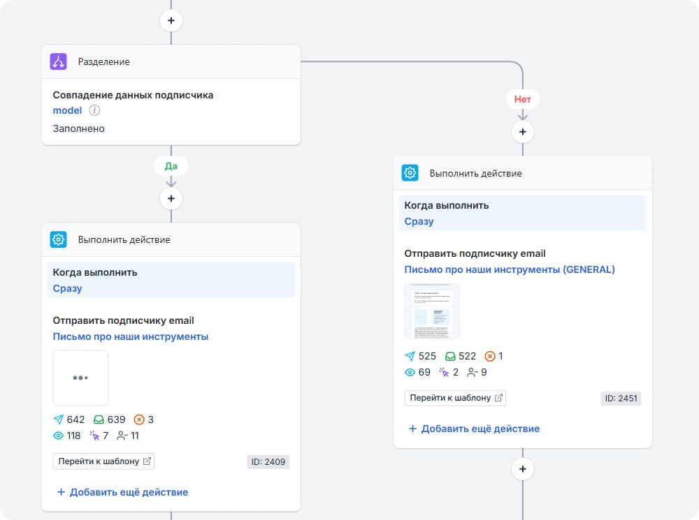This screenshot has width=699, height=520.
Task: Click the info icon next to model
Action: [x=94, y=110]
